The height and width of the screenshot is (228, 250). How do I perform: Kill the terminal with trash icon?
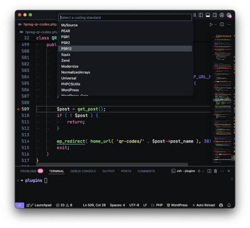tap(215, 171)
